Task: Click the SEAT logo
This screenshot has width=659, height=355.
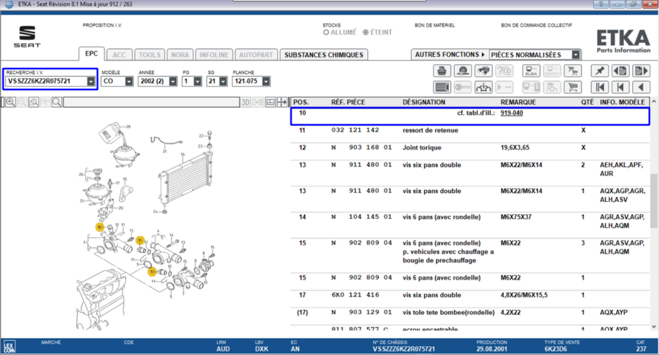Action: point(27,36)
